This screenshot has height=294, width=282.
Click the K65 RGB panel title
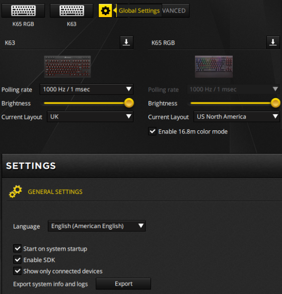(x=163, y=43)
